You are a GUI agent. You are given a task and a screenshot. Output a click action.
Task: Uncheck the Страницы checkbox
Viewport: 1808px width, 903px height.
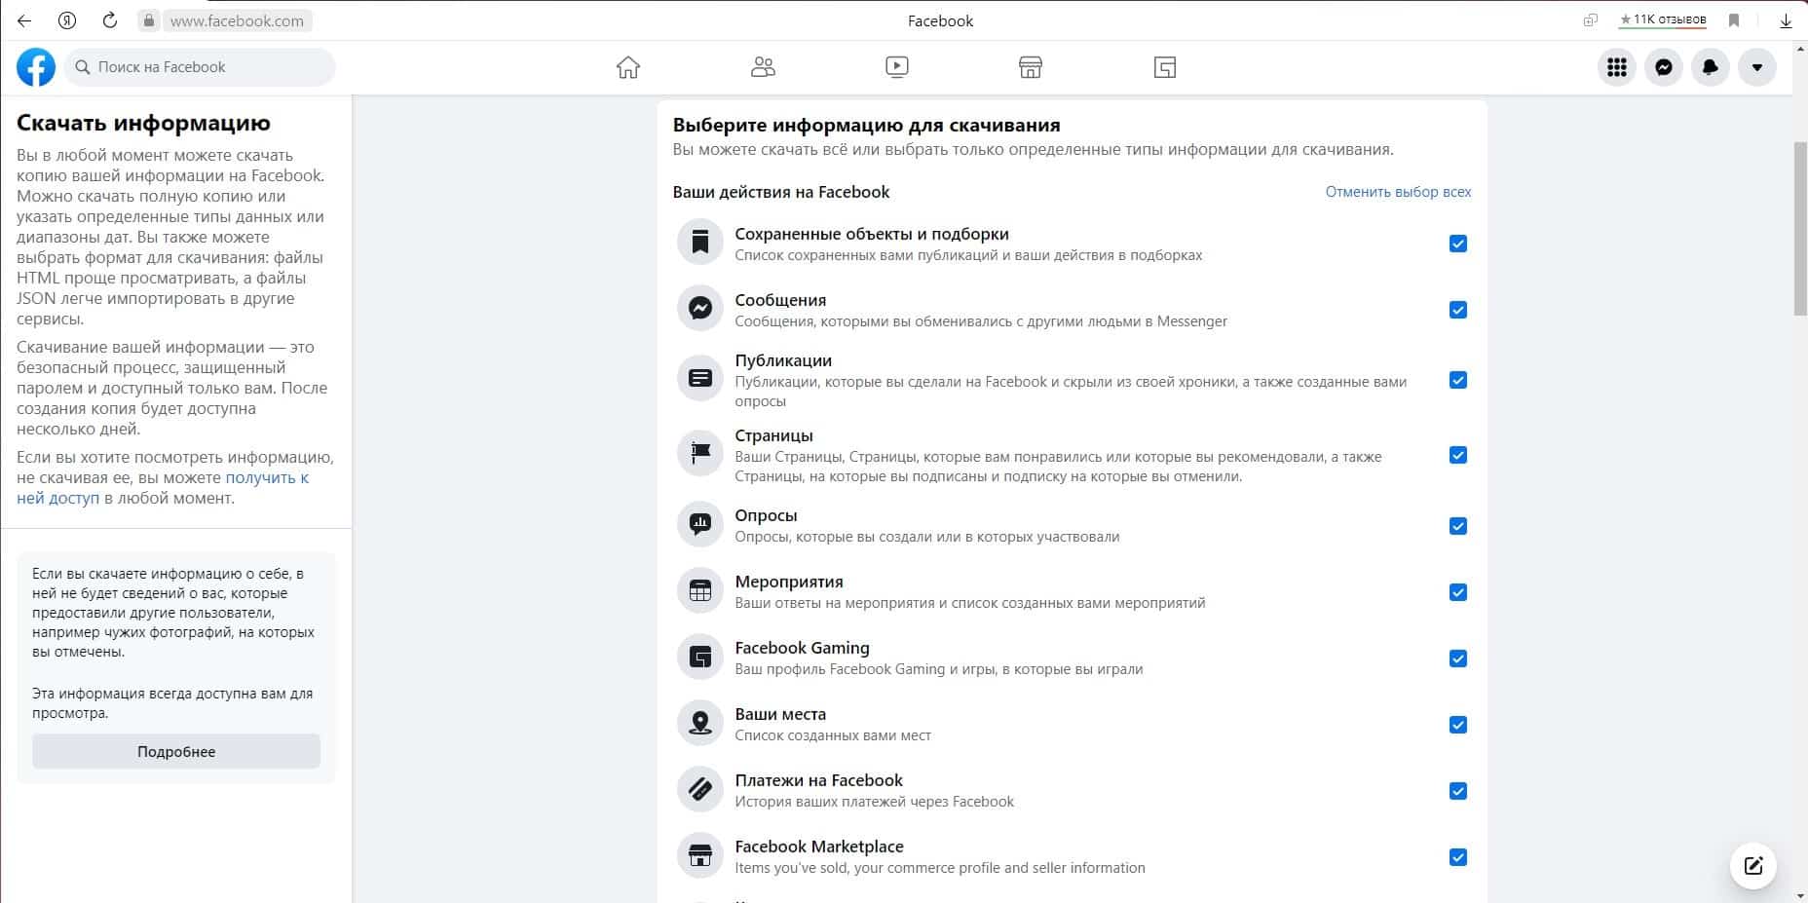tap(1458, 455)
